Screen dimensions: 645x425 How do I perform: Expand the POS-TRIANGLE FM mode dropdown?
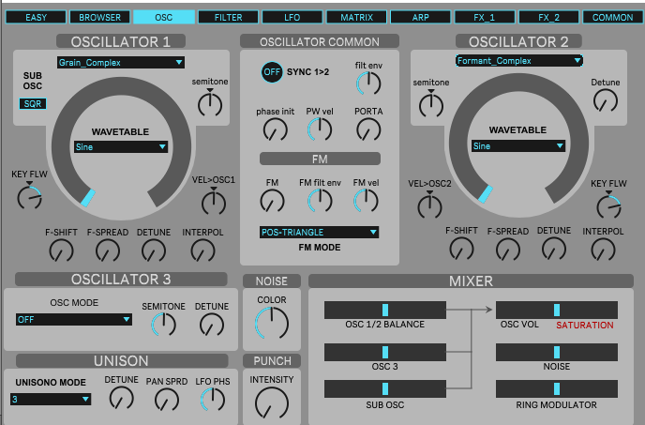(320, 232)
